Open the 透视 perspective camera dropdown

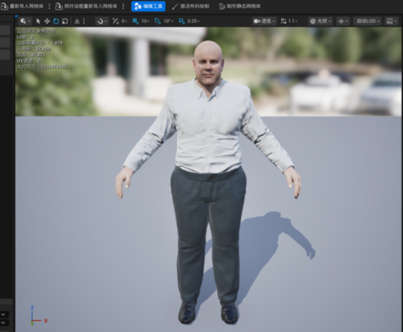coord(264,21)
